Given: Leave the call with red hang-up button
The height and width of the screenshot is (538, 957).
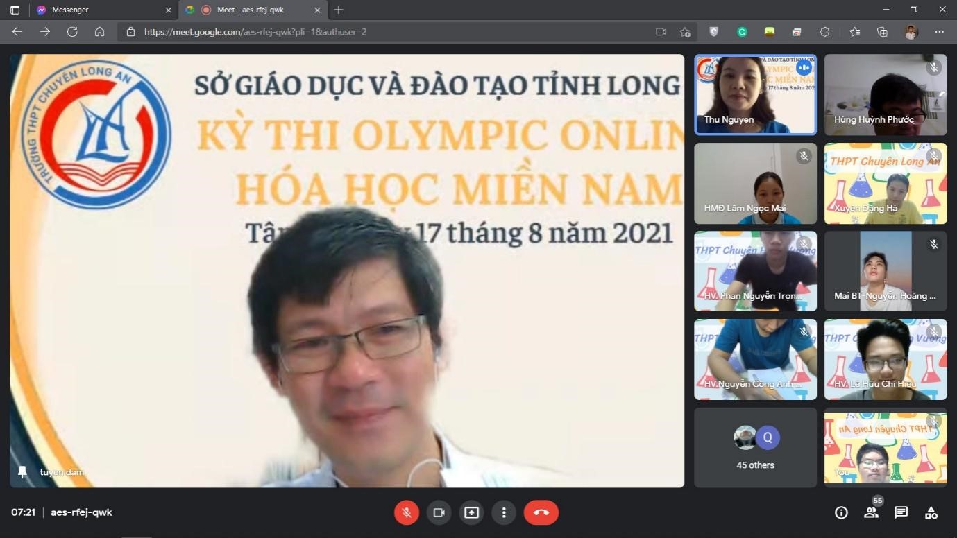Looking at the screenshot, I should (x=541, y=512).
